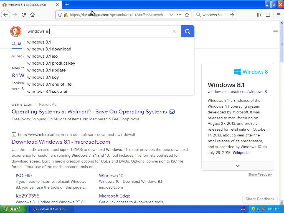This screenshot has width=284, height=213.
Task: Open the 'Windows 10' sitelink
Action: (x=111, y=176)
